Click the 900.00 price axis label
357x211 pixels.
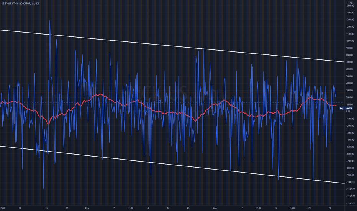[x=350, y=48]
